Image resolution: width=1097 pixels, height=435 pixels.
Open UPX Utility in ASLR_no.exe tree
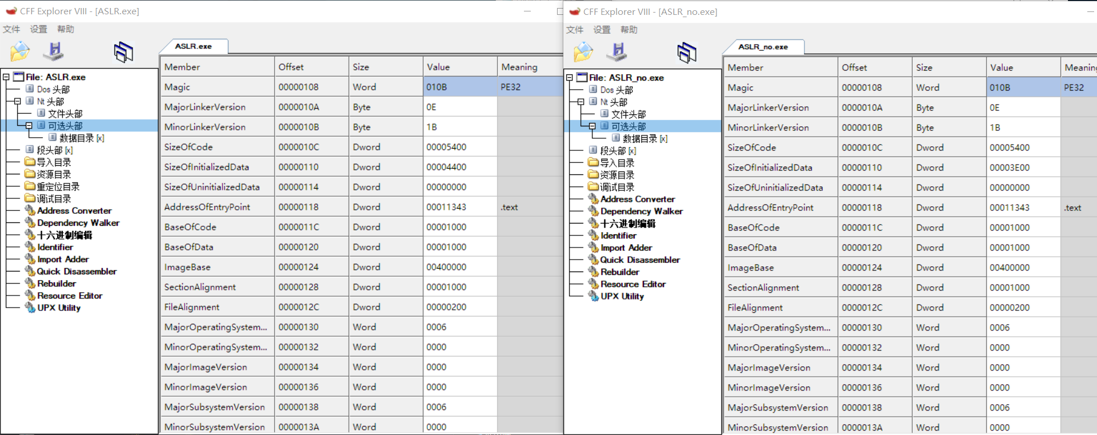(x=622, y=296)
